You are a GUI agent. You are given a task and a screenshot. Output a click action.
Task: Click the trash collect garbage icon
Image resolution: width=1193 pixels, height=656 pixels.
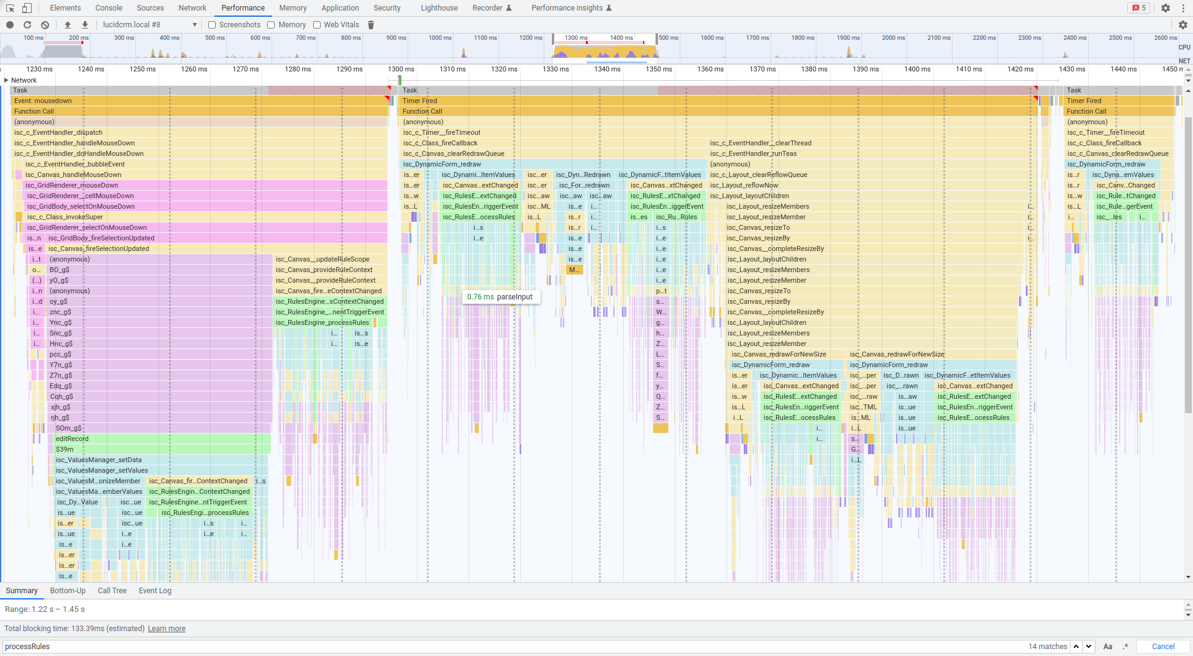click(x=371, y=25)
